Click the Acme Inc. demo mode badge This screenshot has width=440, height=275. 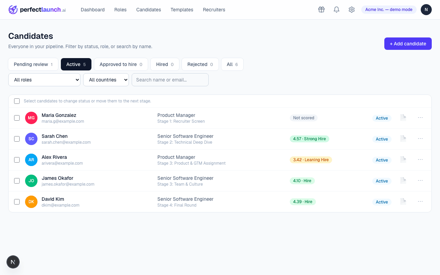click(389, 10)
